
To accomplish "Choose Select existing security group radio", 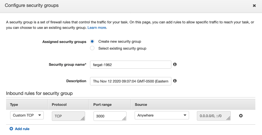I will click(x=92, y=48).
